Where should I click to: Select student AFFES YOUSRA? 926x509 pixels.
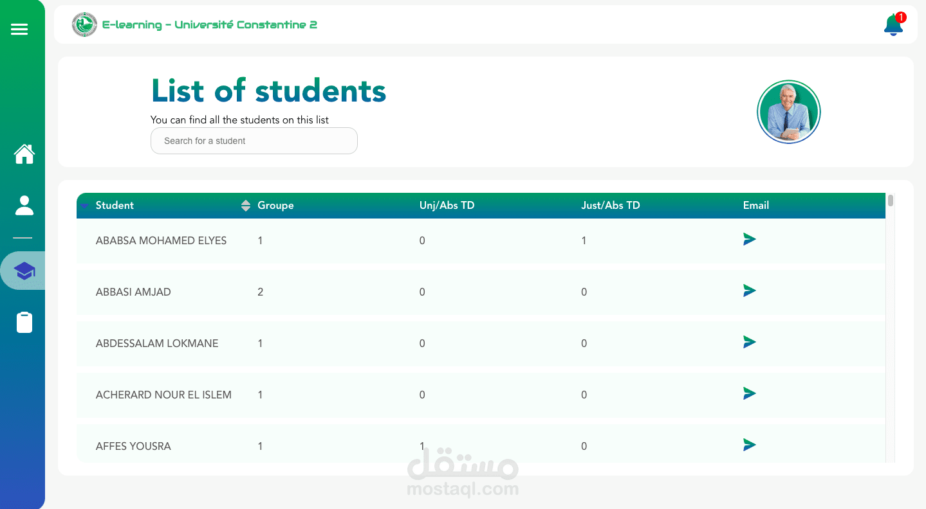coord(133,447)
